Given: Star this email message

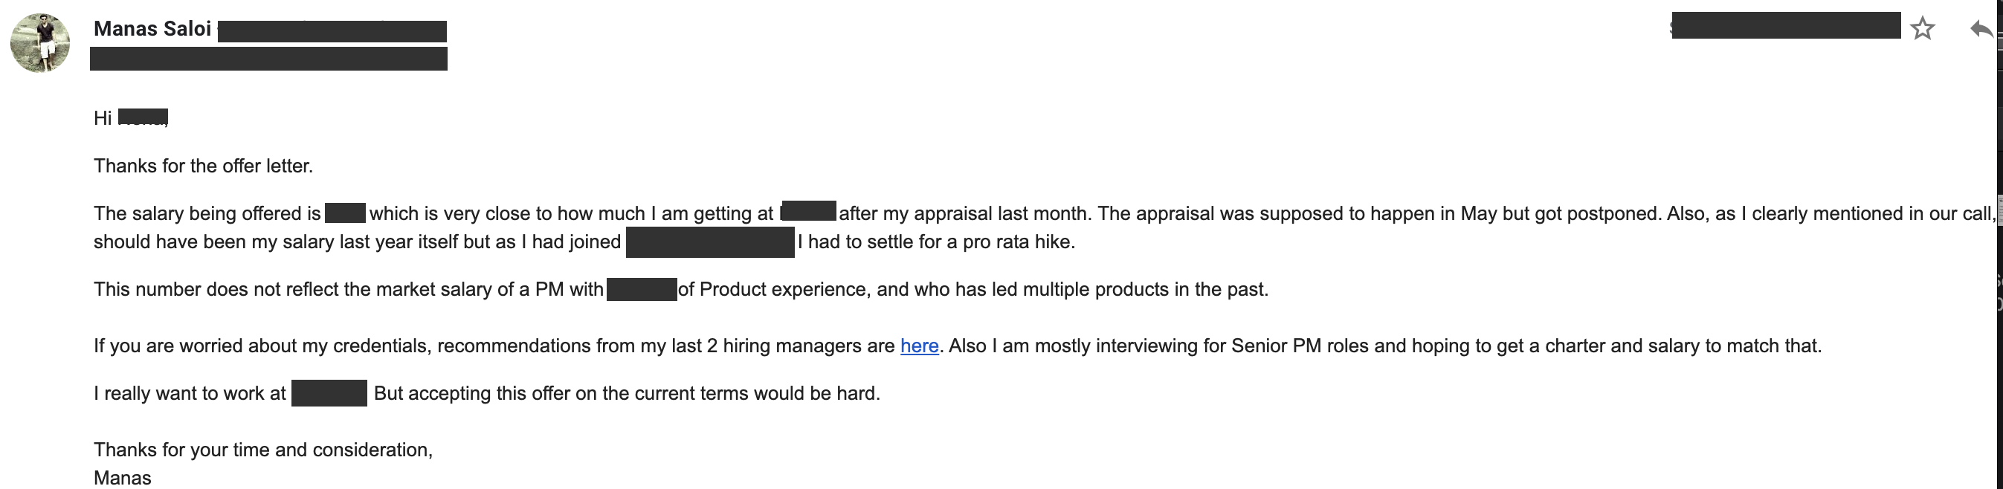Looking at the screenshot, I should 1922,29.
